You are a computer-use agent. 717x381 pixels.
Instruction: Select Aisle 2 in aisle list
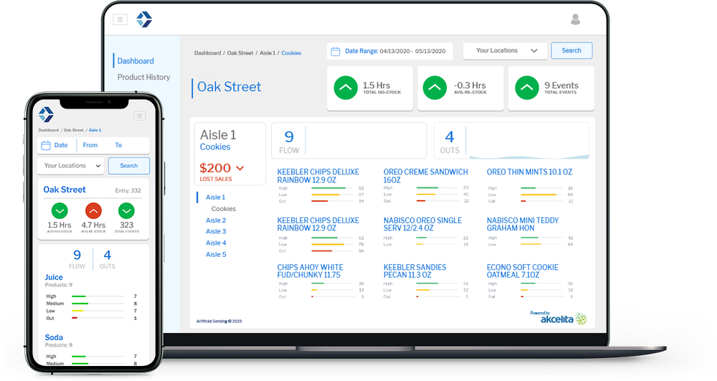tap(216, 220)
